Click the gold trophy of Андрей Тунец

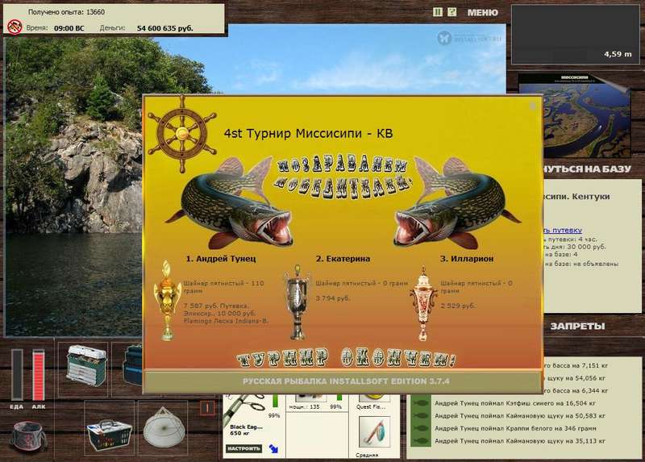coord(167,300)
